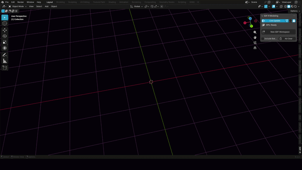This screenshot has width=302, height=170.
Task: Click the green Y axis on navigation gizmo
Action: (251, 26)
